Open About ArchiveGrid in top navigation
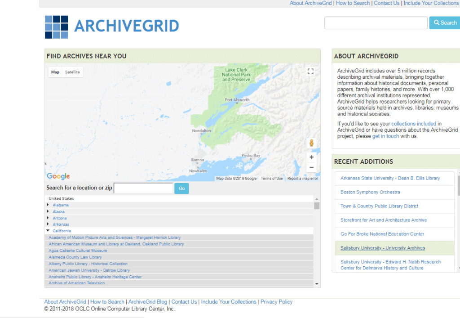 (x=311, y=3)
